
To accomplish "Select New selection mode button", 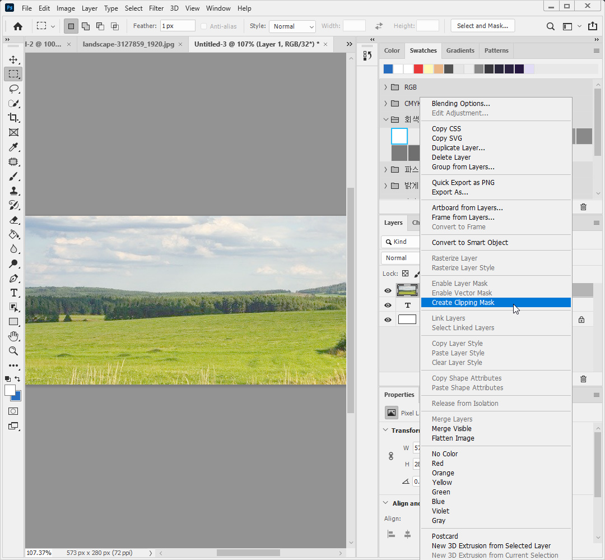I will (x=71, y=26).
